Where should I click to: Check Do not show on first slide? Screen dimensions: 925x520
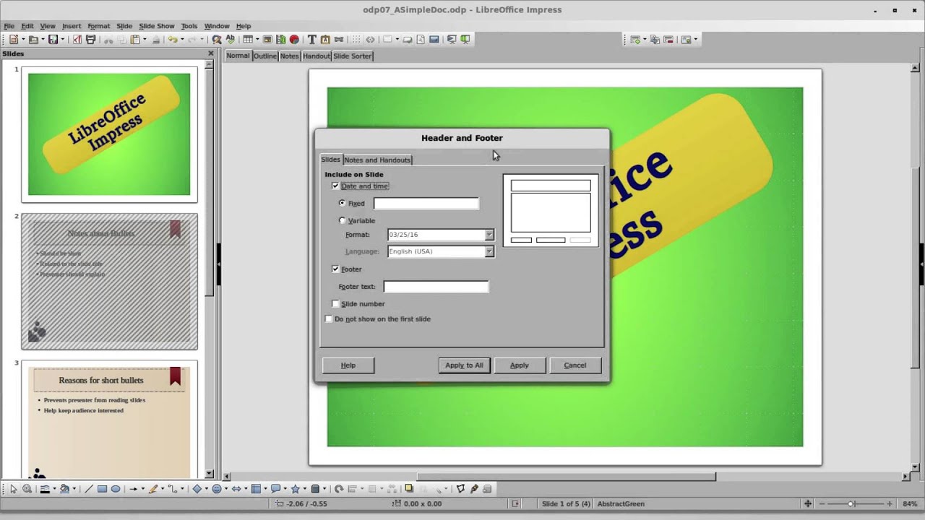(x=329, y=319)
